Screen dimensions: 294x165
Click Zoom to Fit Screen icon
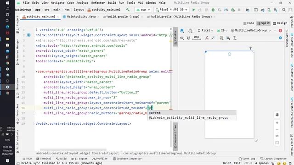pyautogui.click(x=277, y=143)
